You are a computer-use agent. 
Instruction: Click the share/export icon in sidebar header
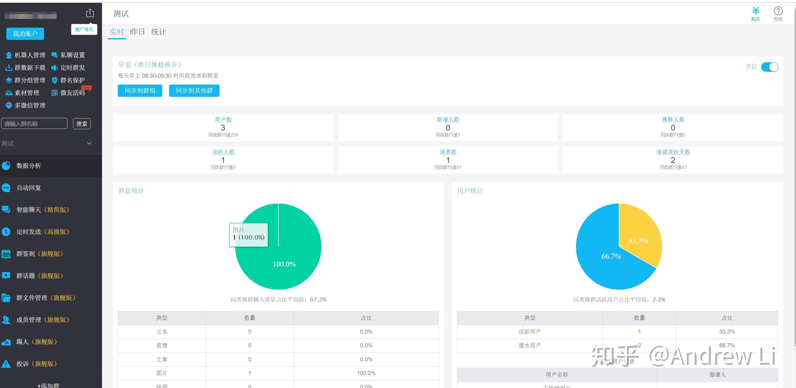[90, 13]
